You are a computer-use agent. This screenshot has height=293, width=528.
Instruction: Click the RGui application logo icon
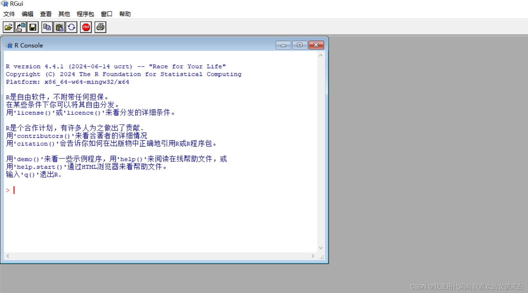tap(5, 4)
